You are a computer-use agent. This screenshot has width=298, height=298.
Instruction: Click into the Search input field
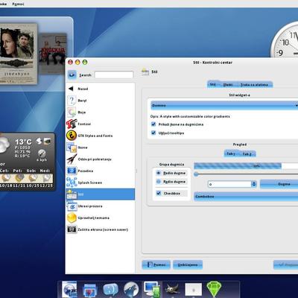(x=114, y=74)
